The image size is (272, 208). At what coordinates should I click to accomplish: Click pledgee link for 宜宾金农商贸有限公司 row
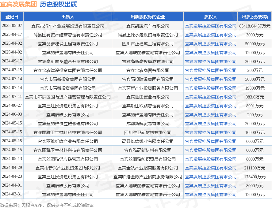tap(211, 70)
